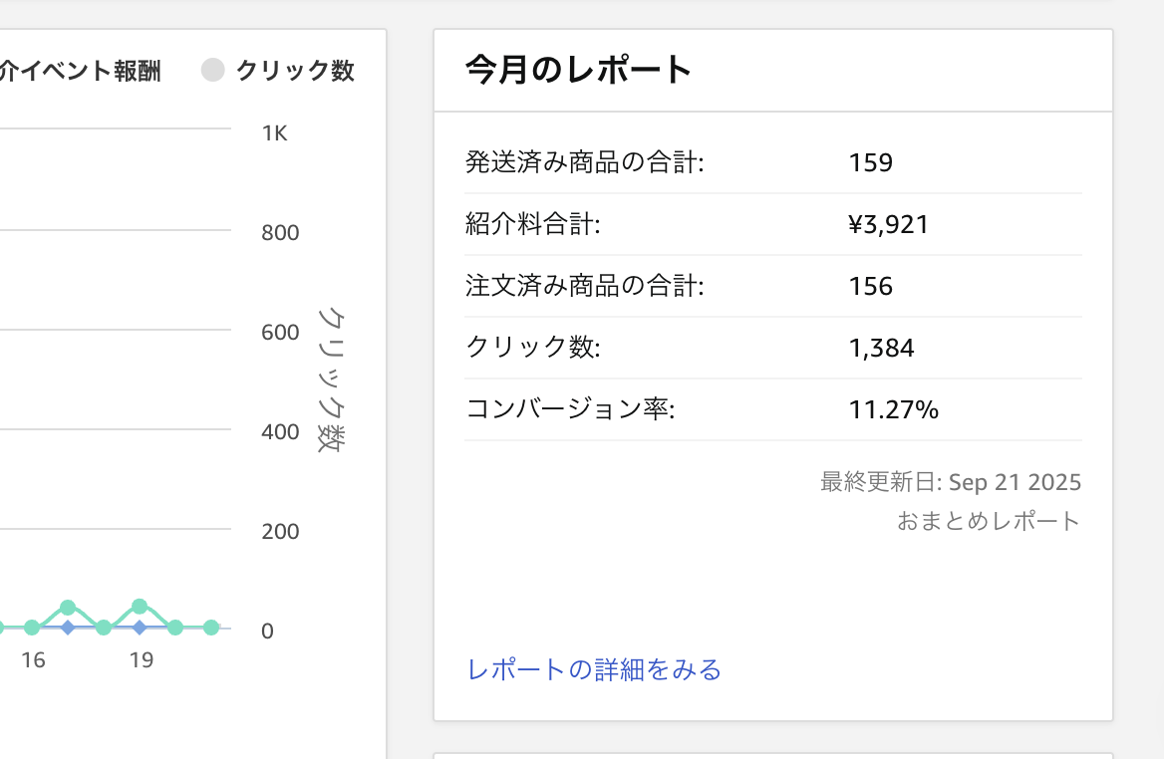Click the コンバージョン率 value 11.27%
The height and width of the screenshot is (759, 1164).
pos(894,409)
